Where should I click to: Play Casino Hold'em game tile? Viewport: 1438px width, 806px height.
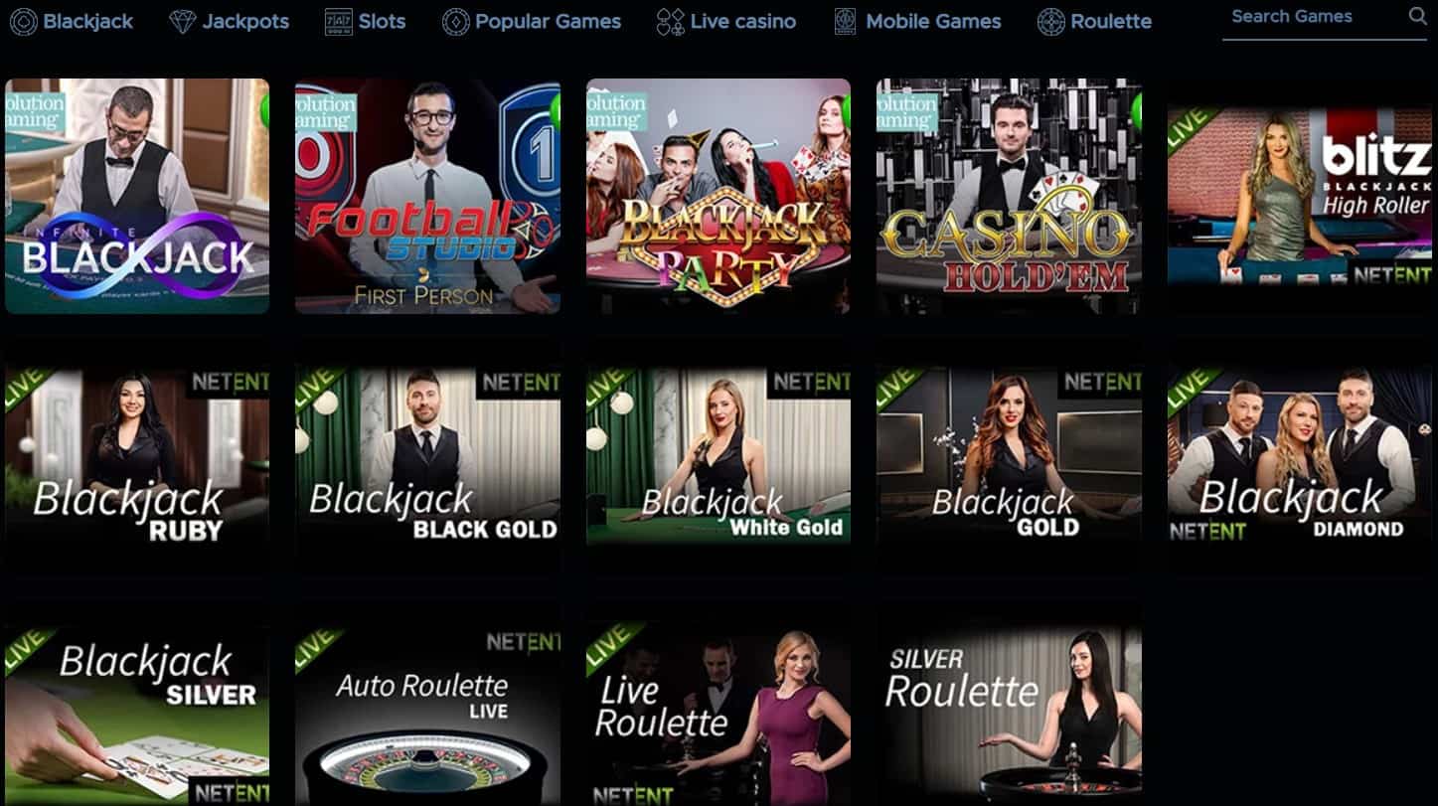point(1009,197)
